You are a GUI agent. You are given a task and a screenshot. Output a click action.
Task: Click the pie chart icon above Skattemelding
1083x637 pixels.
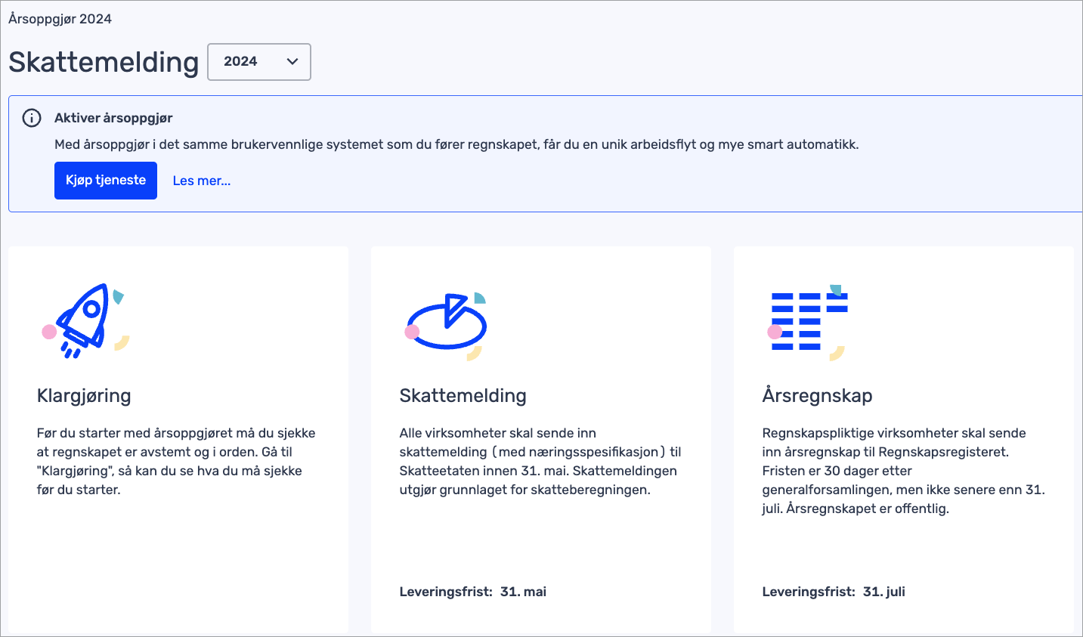click(446, 323)
